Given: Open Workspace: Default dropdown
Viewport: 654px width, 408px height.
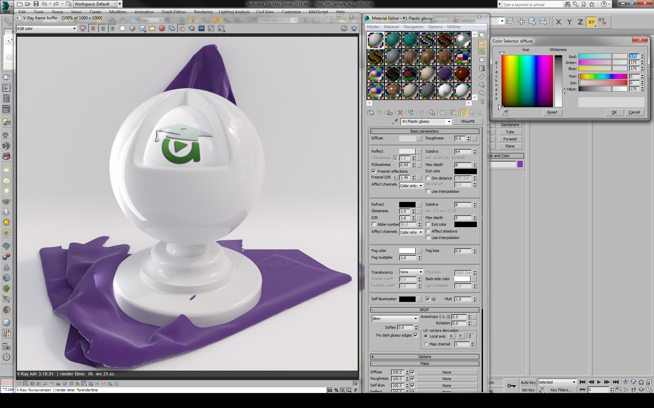Looking at the screenshot, I should click(95, 4).
